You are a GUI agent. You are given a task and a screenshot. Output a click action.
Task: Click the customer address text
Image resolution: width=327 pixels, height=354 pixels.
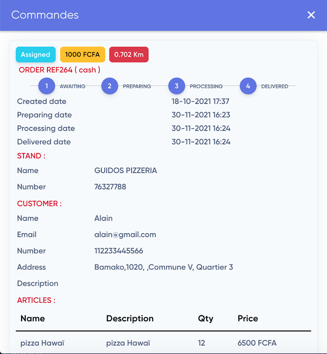tap(163, 267)
